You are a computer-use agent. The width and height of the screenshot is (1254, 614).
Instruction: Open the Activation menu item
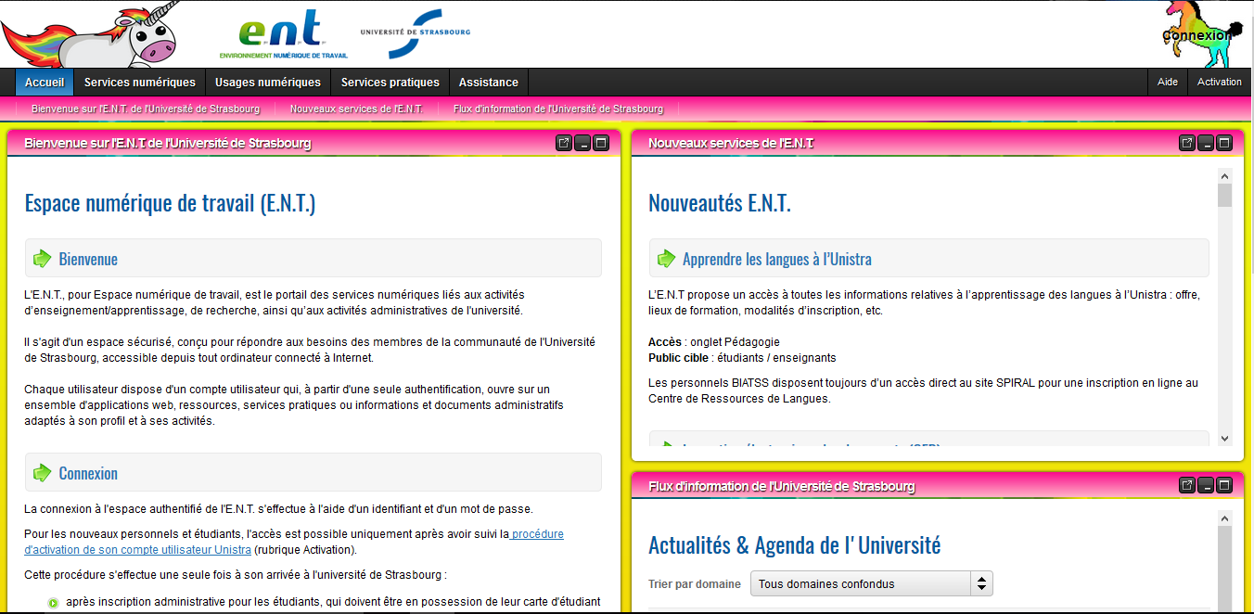point(1220,82)
